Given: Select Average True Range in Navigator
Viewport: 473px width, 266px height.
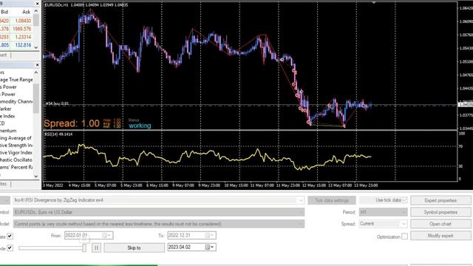Looking at the screenshot, I should click(16, 80).
